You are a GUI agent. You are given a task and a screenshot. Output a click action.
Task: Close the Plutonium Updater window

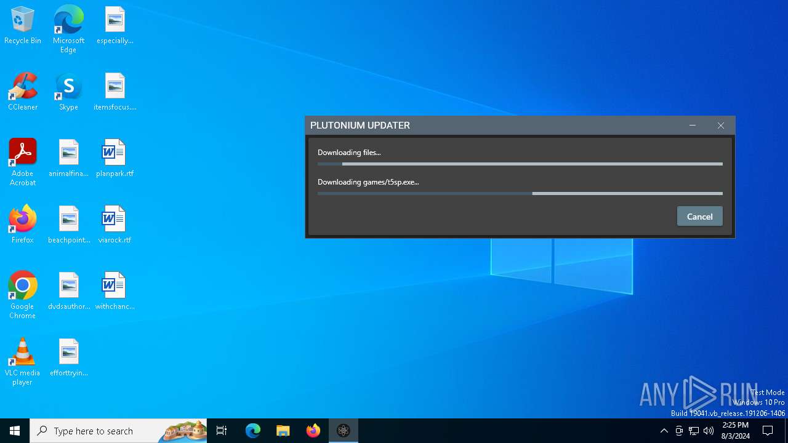pyautogui.click(x=721, y=126)
